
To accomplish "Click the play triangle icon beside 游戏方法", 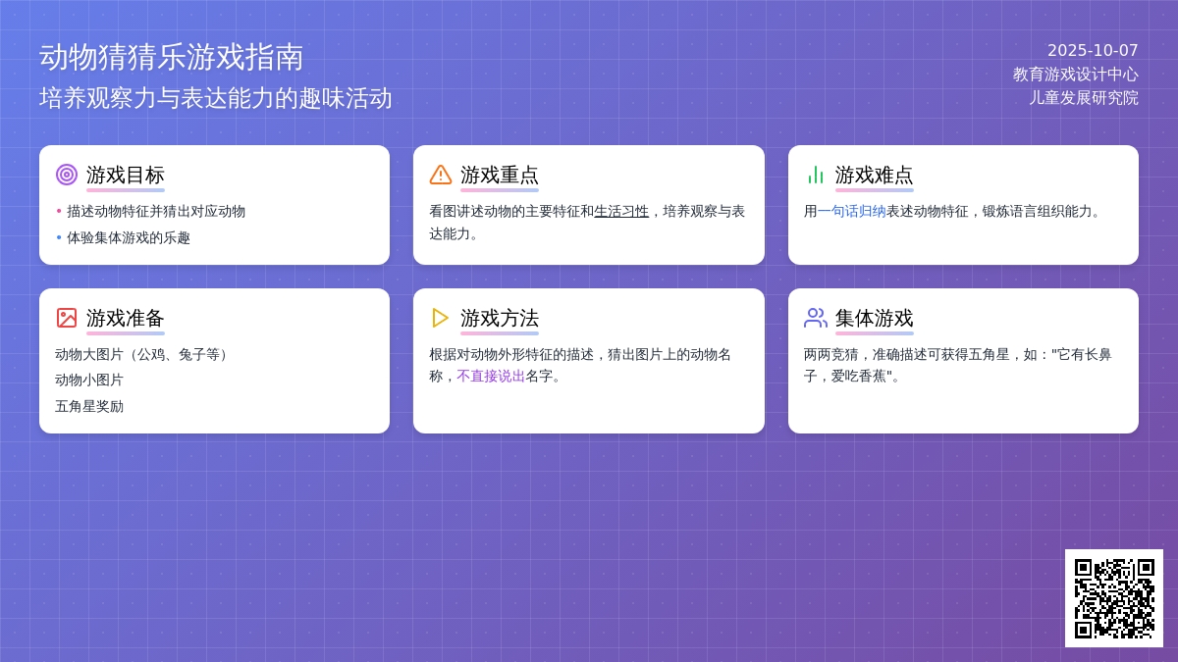I will (441, 318).
